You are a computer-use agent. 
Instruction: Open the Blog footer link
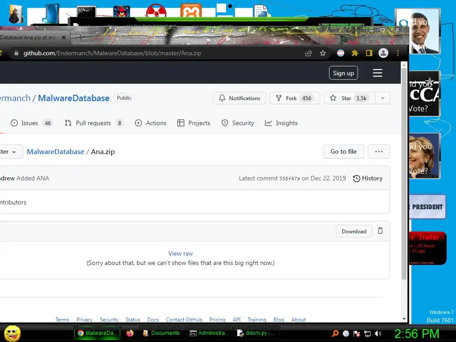279,320
